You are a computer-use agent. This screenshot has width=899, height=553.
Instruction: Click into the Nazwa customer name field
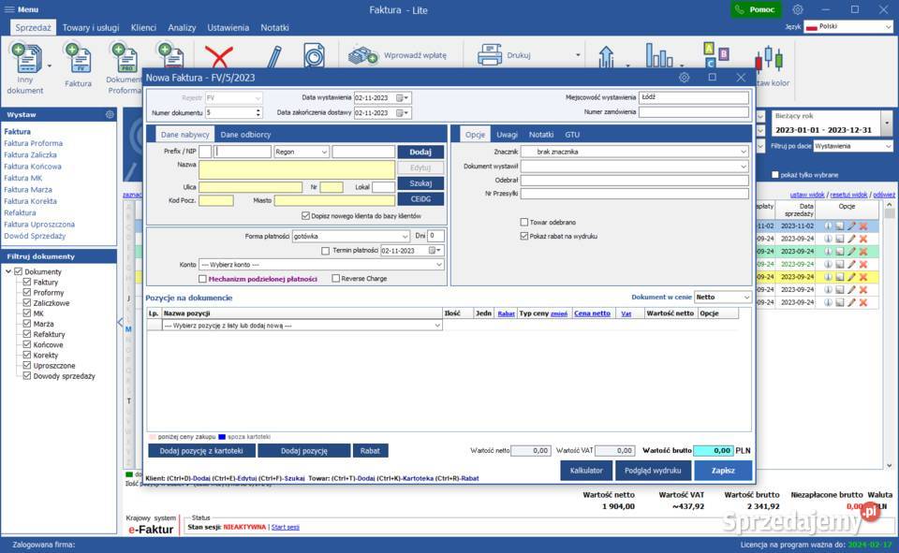point(297,169)
